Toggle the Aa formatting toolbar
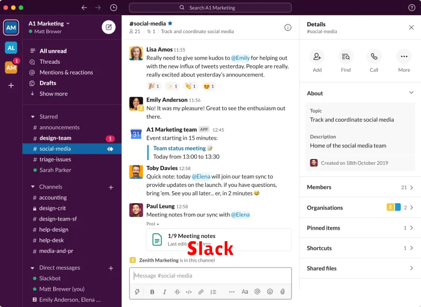This screenshot has width=421, height=307. pyautogui.click(x=245, y=292)
